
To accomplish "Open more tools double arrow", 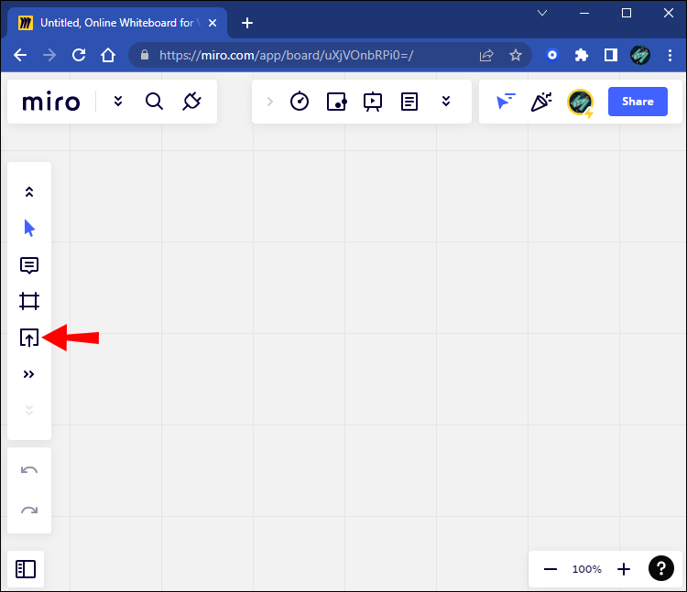I will (29, 374).
